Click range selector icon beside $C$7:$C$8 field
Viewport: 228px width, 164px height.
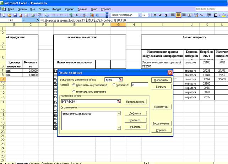click(119, 101)
